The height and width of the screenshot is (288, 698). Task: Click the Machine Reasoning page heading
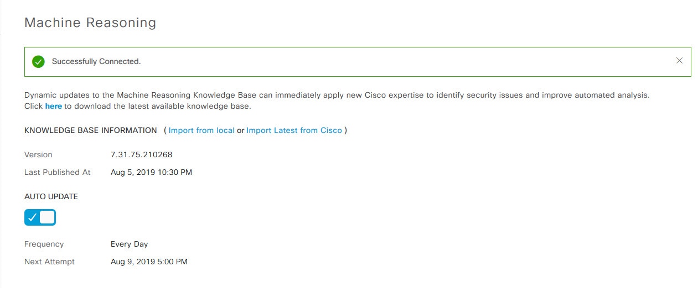point(90,23)
